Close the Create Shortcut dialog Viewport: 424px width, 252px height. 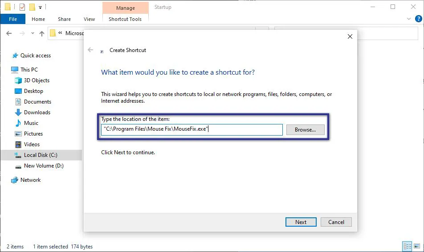coord(350,36)
